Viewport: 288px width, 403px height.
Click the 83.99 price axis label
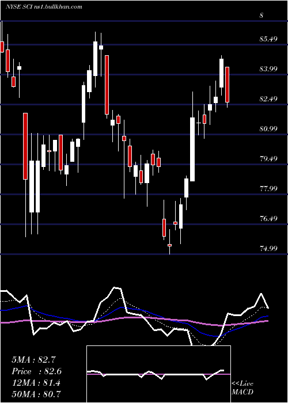pyautogui.click(x=268, y=69)
